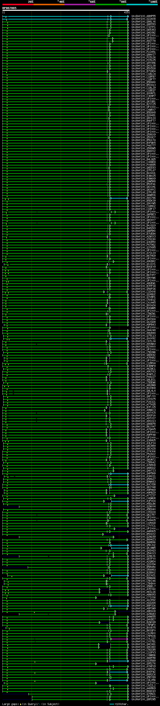Click hit label UniRef100_B0EFW2
Image resolution: width=160 pixels, height=706 pixels.
[x=143, y=672]
